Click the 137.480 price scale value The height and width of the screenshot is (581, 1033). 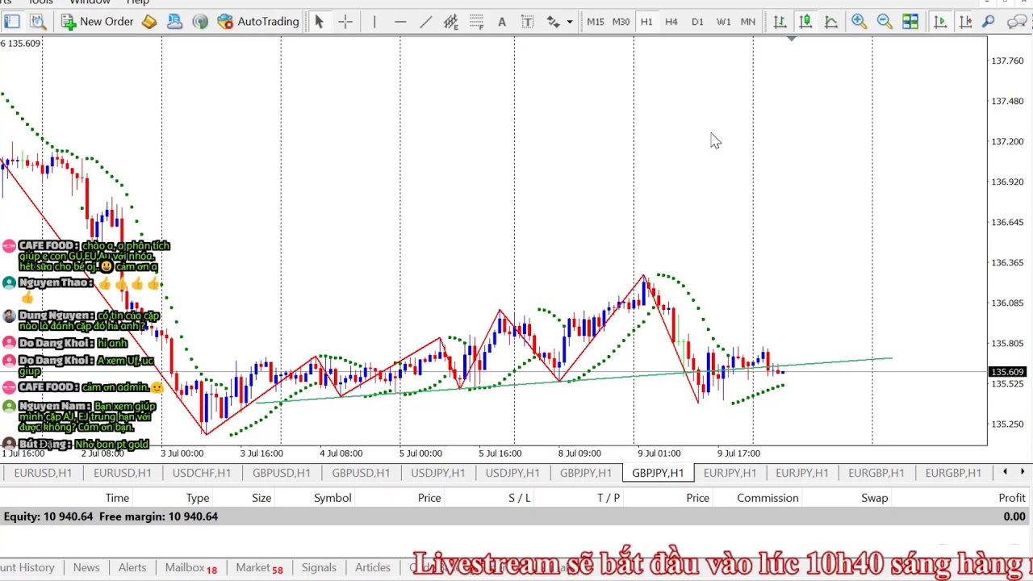pyautogui.click(x=1007, y=101)
